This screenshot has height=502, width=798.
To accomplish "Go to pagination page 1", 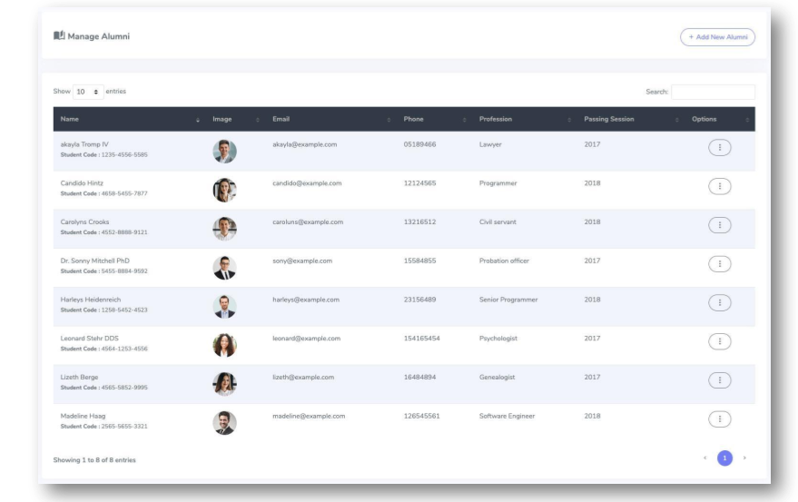I will coord(724,458).
